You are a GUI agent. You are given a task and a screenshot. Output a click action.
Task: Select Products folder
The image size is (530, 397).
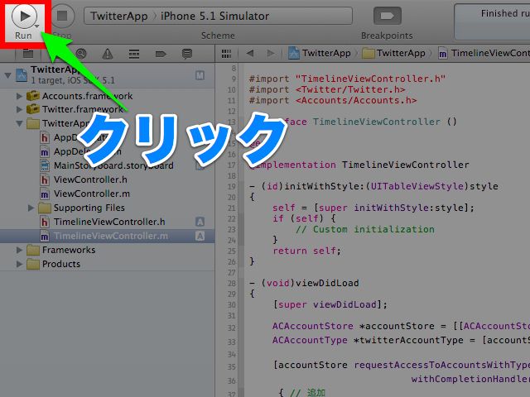coord(61,264)
